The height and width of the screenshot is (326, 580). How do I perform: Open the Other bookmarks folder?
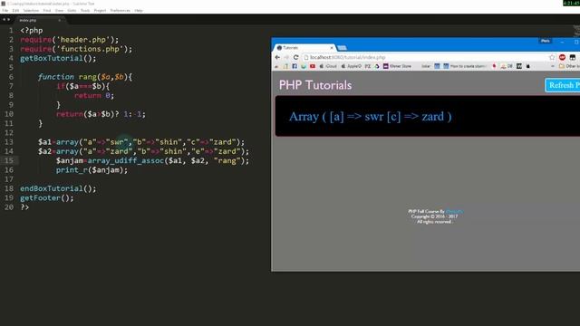tap(569, 66)
